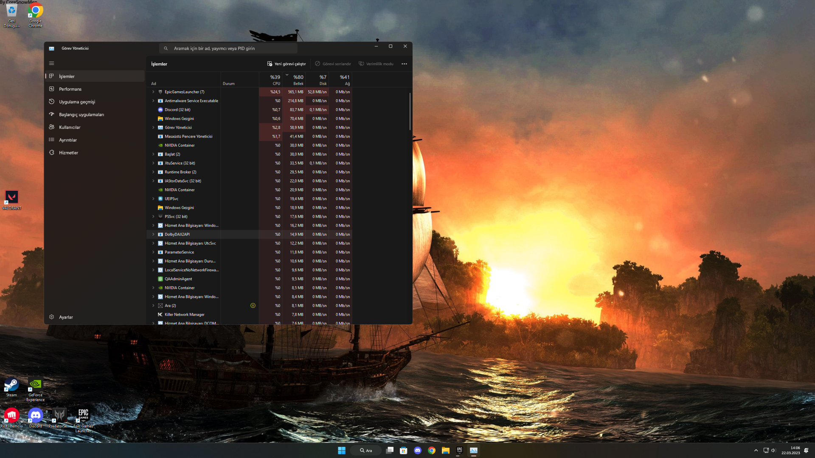
Task: Open Başlangıç uygulamaları startup icon
Action: click(x=51, y=114)
